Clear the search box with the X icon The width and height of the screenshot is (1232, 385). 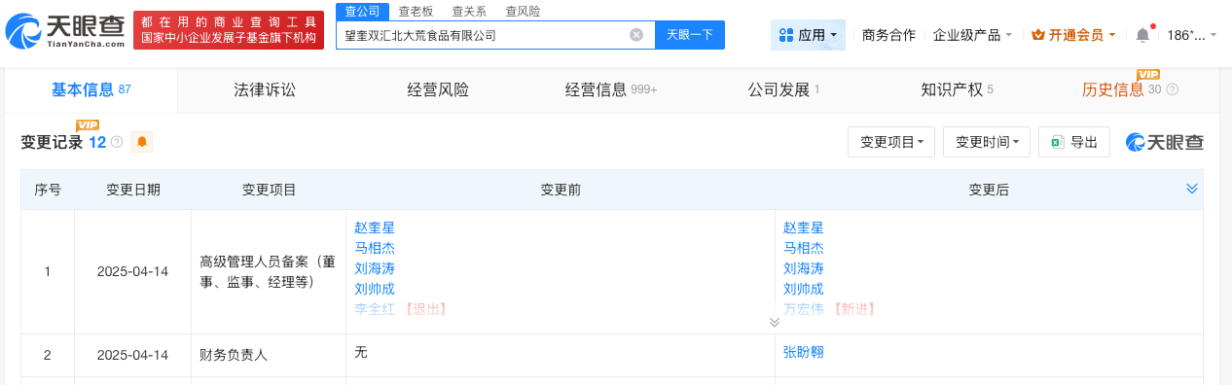636,35
